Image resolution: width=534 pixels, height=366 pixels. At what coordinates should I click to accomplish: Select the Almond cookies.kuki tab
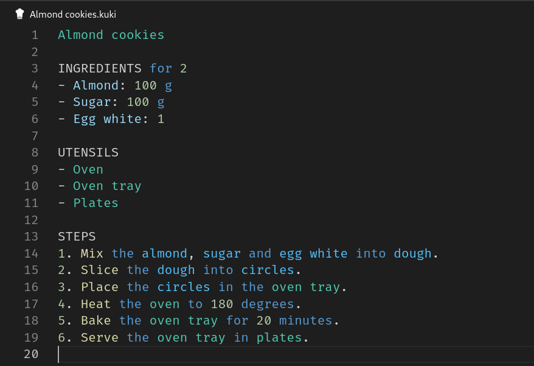click(72, 14)
